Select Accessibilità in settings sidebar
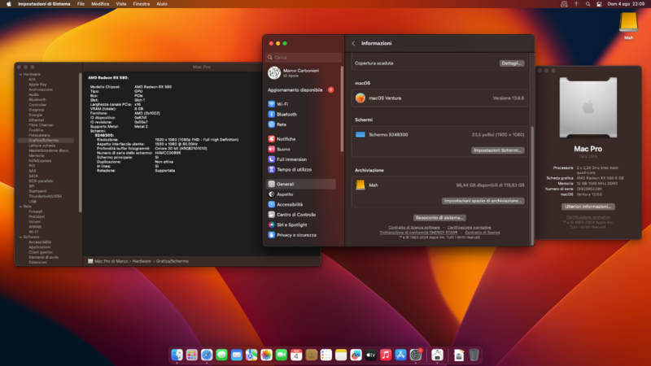The width and height of the screenshot is (651, 366). (x=289, y=204)
